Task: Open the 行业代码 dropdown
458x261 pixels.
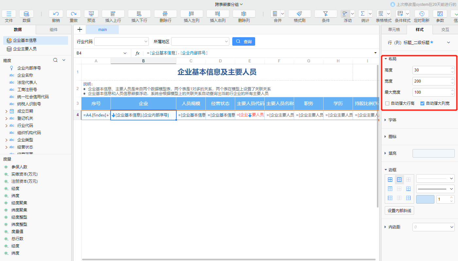Action: [x=146, y=42]
